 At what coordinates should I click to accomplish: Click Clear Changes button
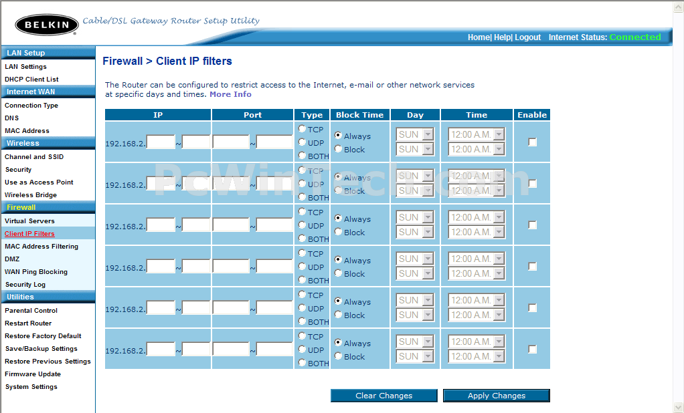384,396
